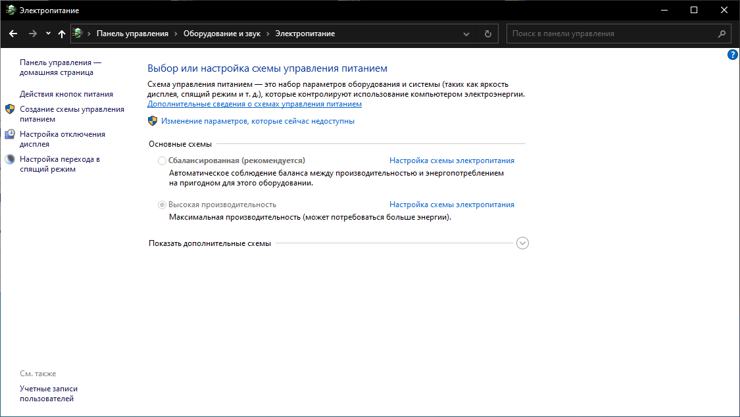Click Панель управления breadcrumb item
Image resolution: width=740 pixels, height=417 pixels.
132,34
